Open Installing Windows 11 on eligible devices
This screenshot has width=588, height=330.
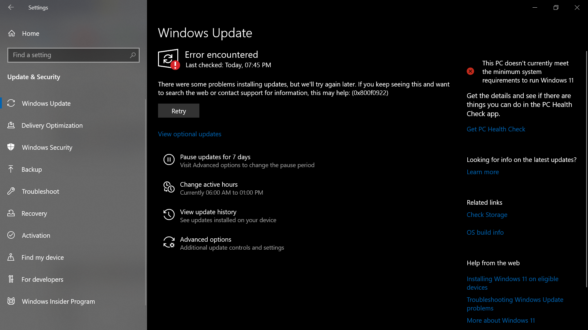click(x=513, y=283)
